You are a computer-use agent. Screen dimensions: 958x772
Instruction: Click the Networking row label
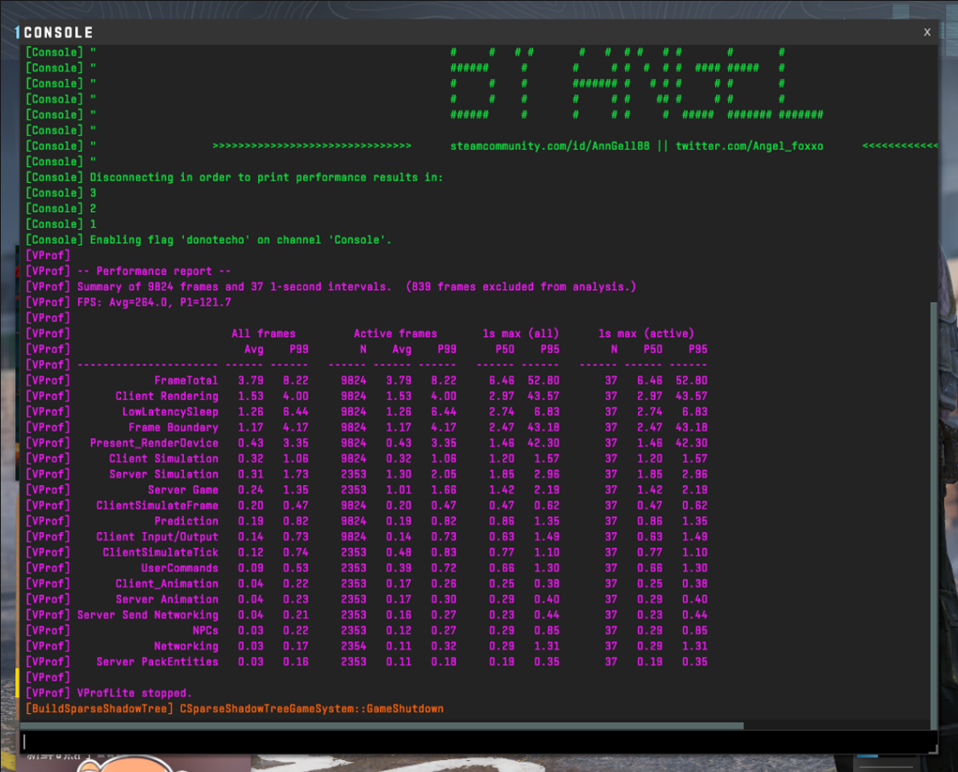[186, 646]
